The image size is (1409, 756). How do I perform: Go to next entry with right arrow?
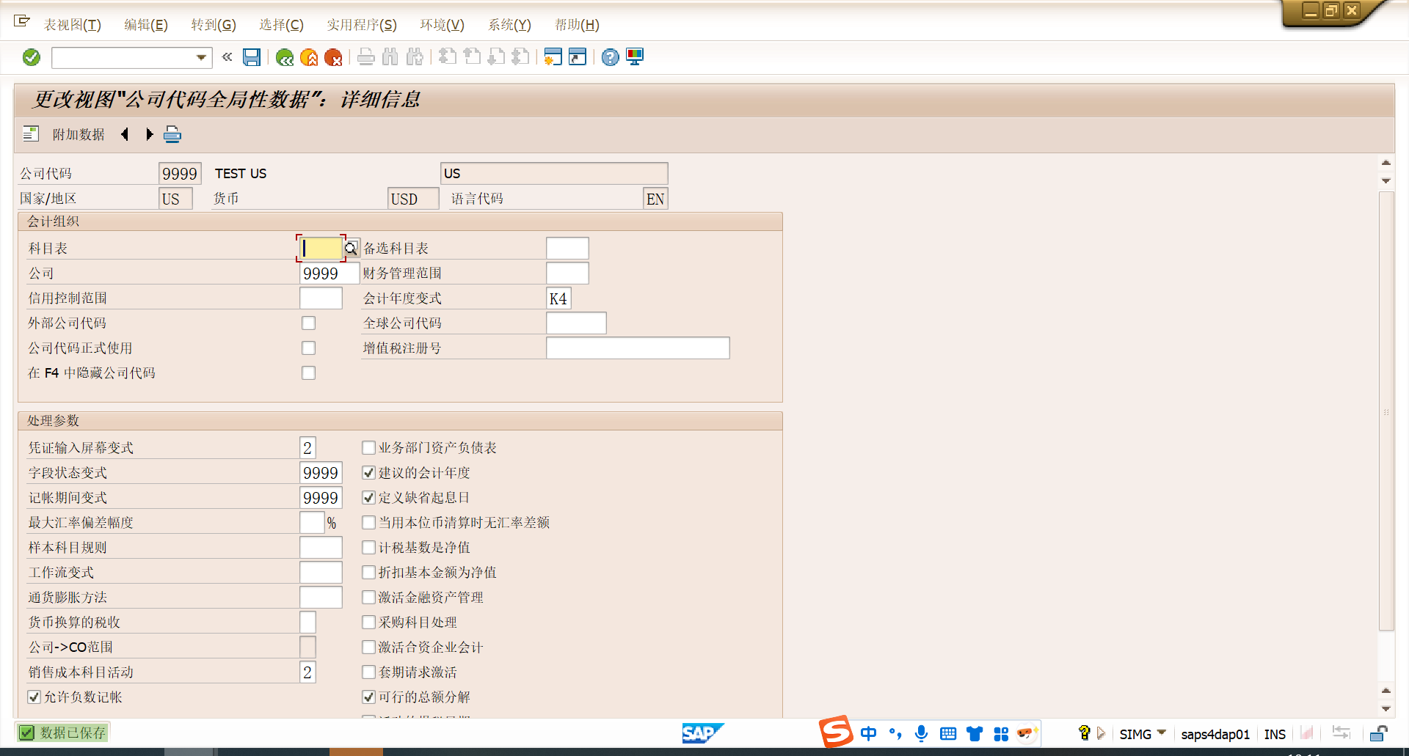point(150,134)
